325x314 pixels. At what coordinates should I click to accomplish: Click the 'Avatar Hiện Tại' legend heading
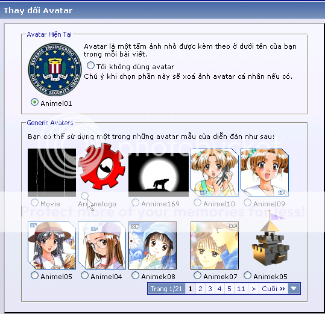pos(49,34)
